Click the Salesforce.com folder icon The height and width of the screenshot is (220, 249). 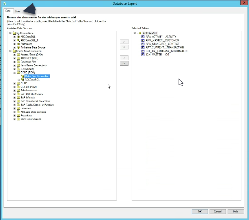tap(18, 90)
